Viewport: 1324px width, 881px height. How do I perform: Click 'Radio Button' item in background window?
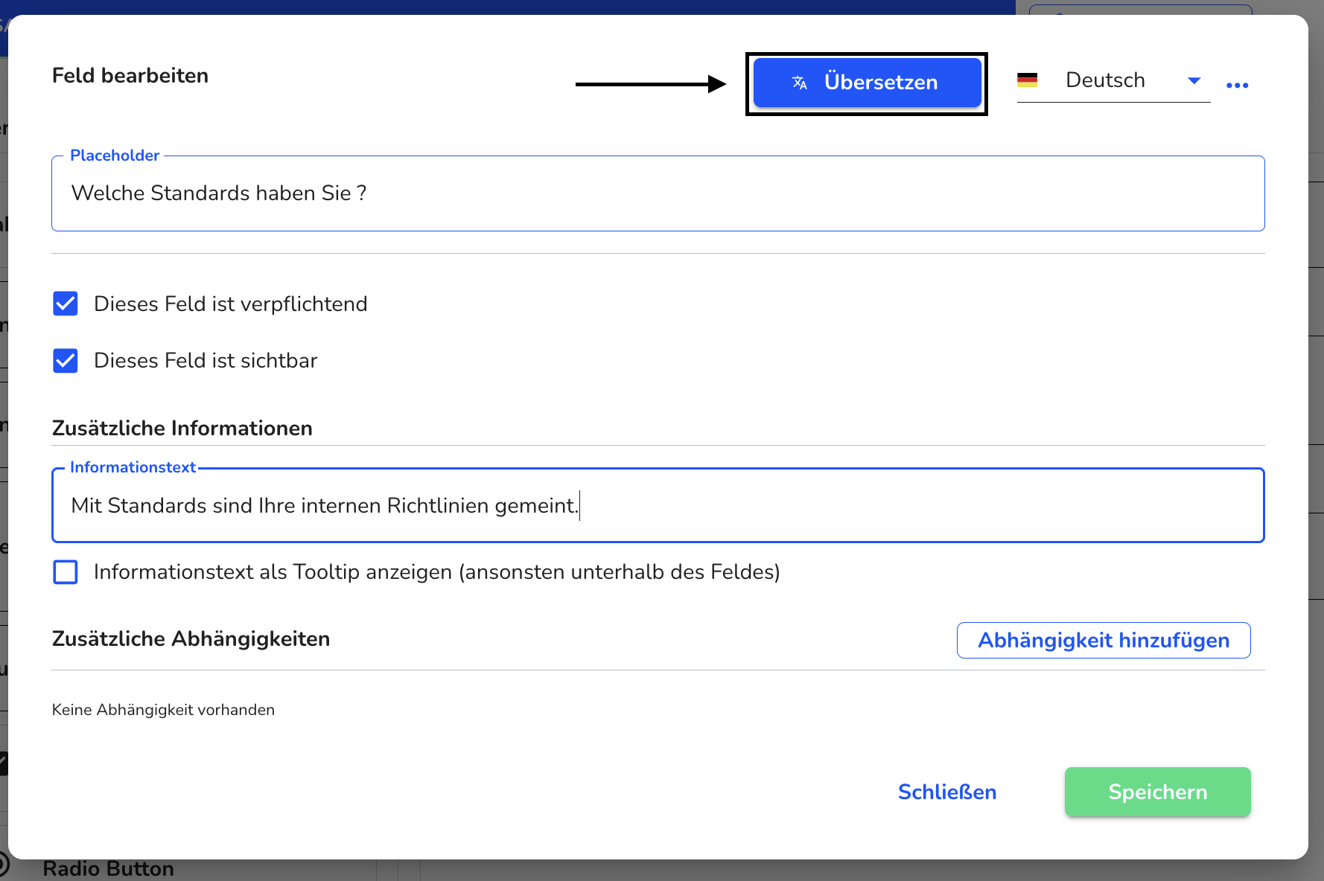109,868
